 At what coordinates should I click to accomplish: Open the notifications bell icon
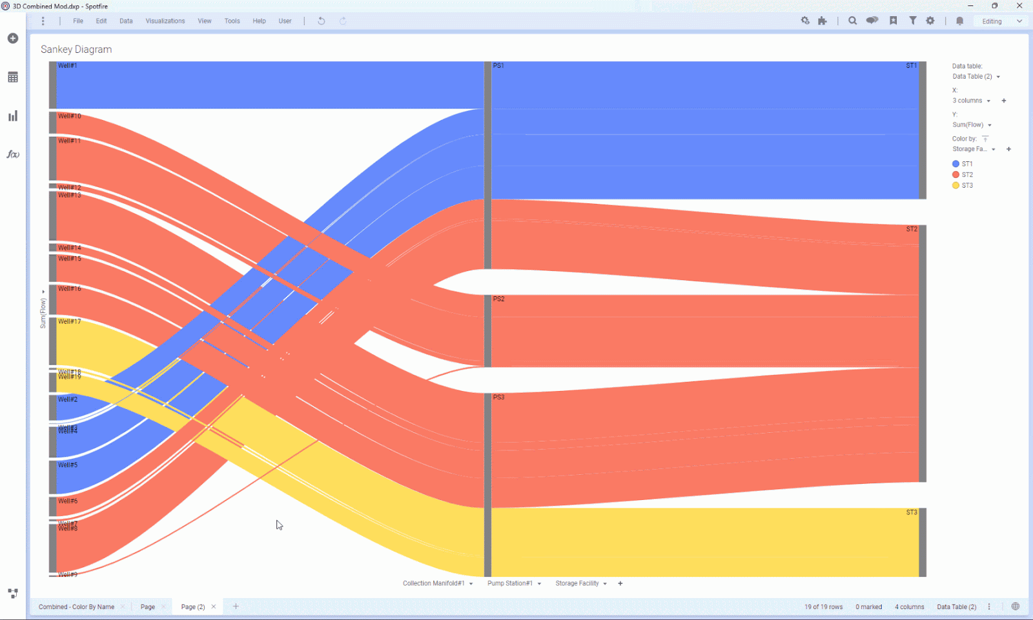[x=959, y=21]
